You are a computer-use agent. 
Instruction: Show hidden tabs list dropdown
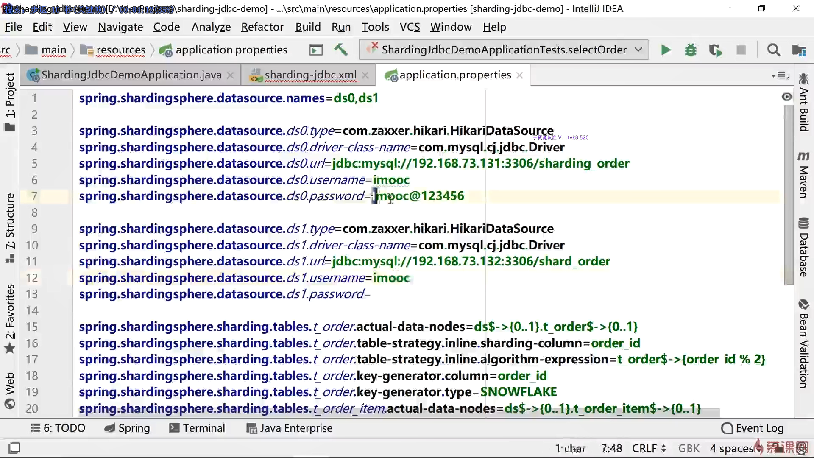[x=781, y=76]
